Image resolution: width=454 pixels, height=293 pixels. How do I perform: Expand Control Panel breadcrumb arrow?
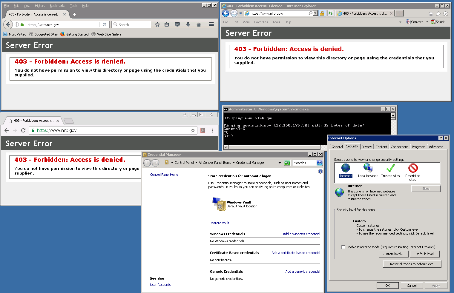196,163
